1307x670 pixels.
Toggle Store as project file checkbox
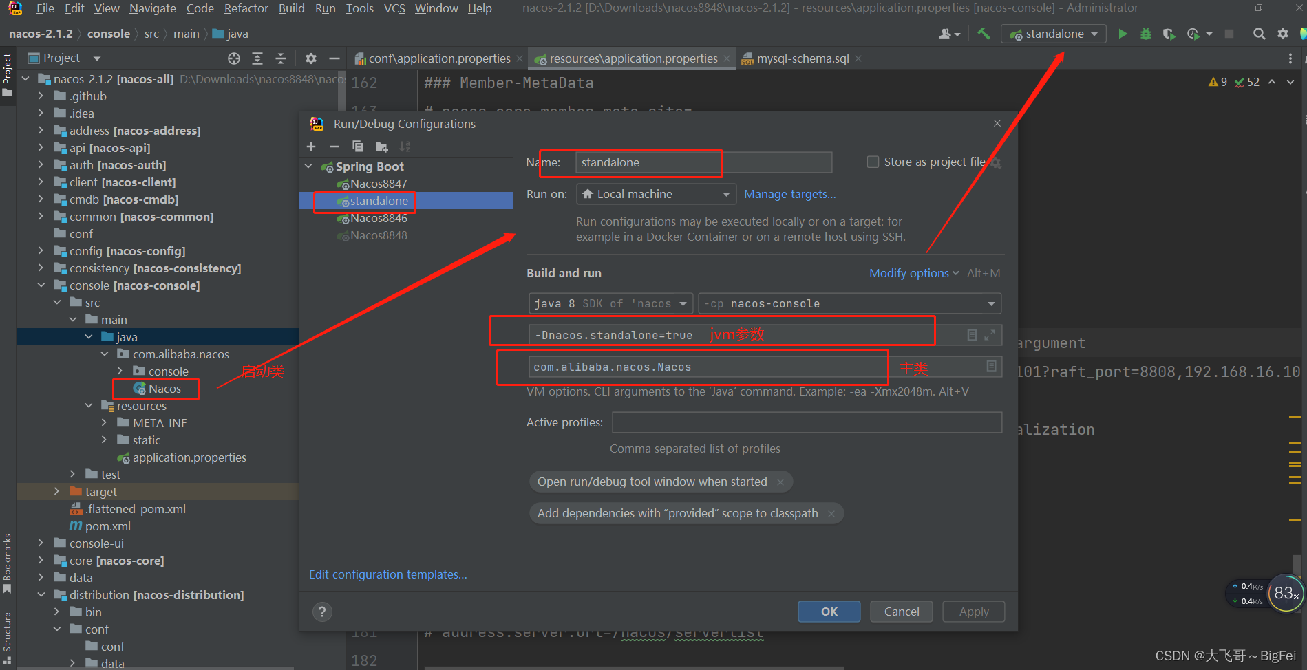point(873,162)
